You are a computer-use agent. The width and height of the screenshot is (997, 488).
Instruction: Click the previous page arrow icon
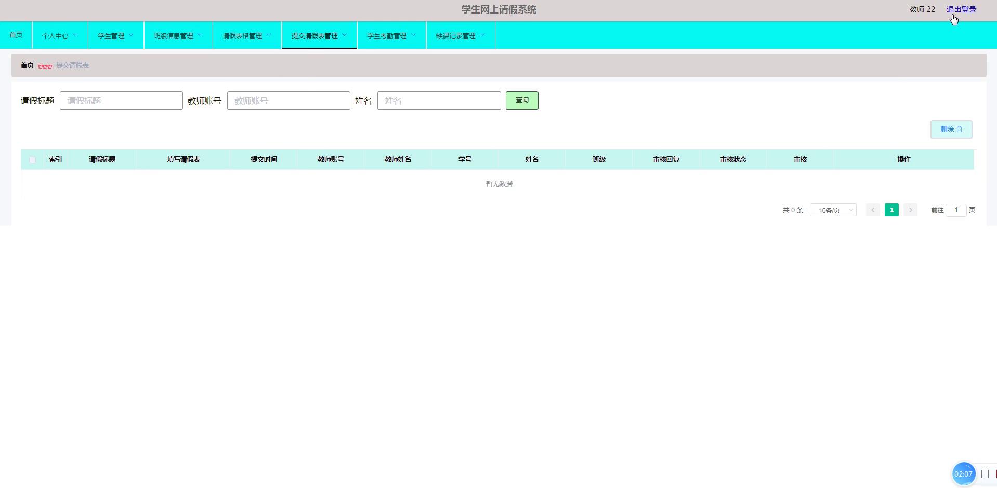pyautogui.click(x=873, y=210)
